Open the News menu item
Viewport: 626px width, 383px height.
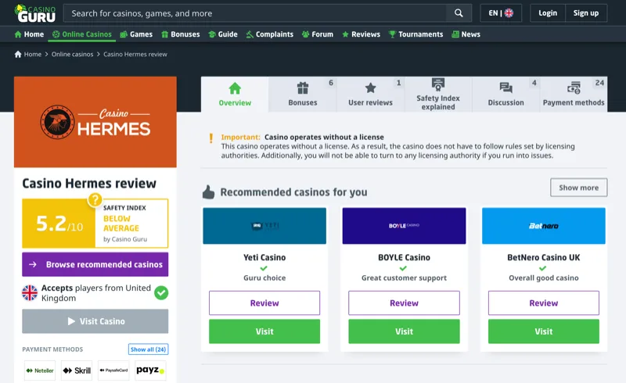[466, 34]
